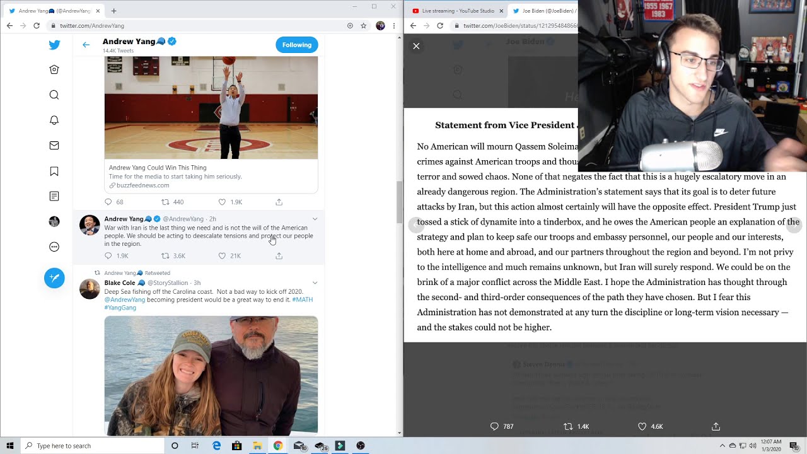Open the Home timeline icon in the Twitter sidebar

(54, 70)
